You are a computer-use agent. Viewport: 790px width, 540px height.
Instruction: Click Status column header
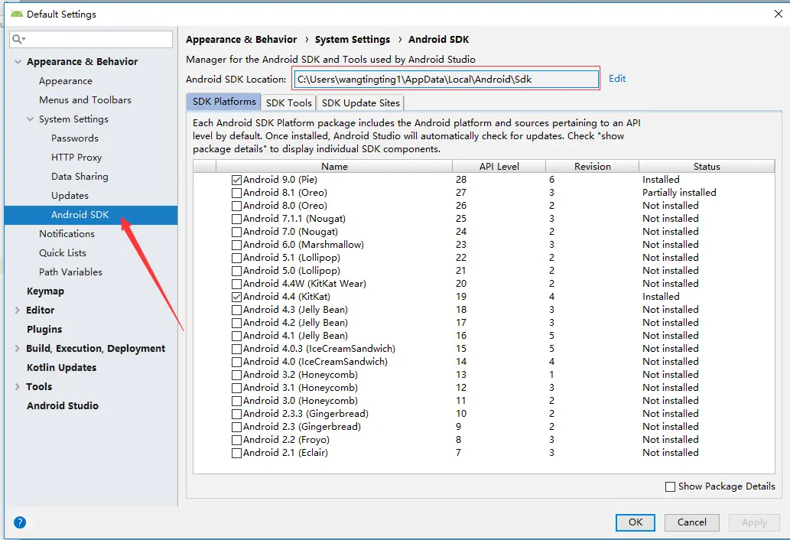click(707, 166)
